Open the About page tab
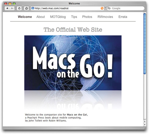Image resolution: width=149 pixels, height=134 pixels. (x=41, y=17)
